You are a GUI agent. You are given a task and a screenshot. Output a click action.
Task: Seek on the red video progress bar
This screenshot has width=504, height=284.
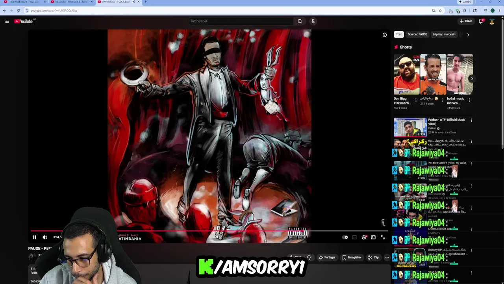(209, 231)
